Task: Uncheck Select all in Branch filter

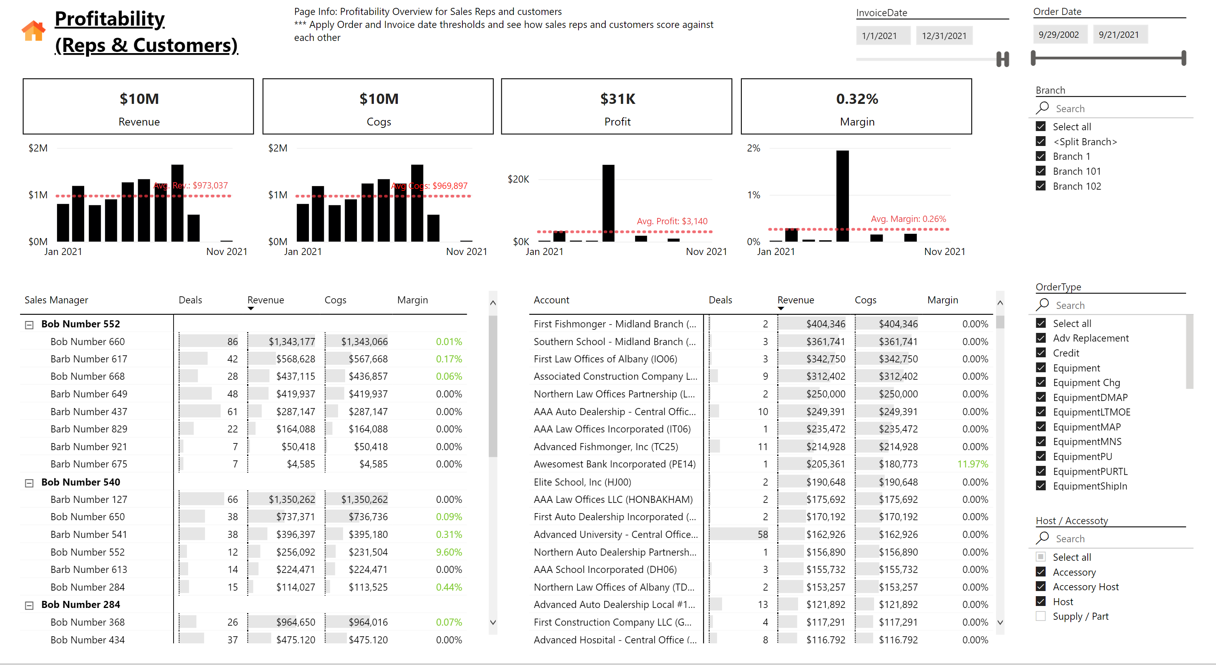Action: pyautogui.click(x=1040, y=126)
